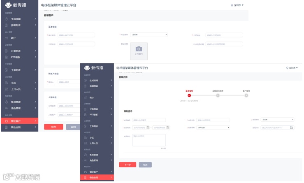Click 订单列表 icon in back window sidebar
This screenshot has width=304, height=183.
tap(7, 51)
